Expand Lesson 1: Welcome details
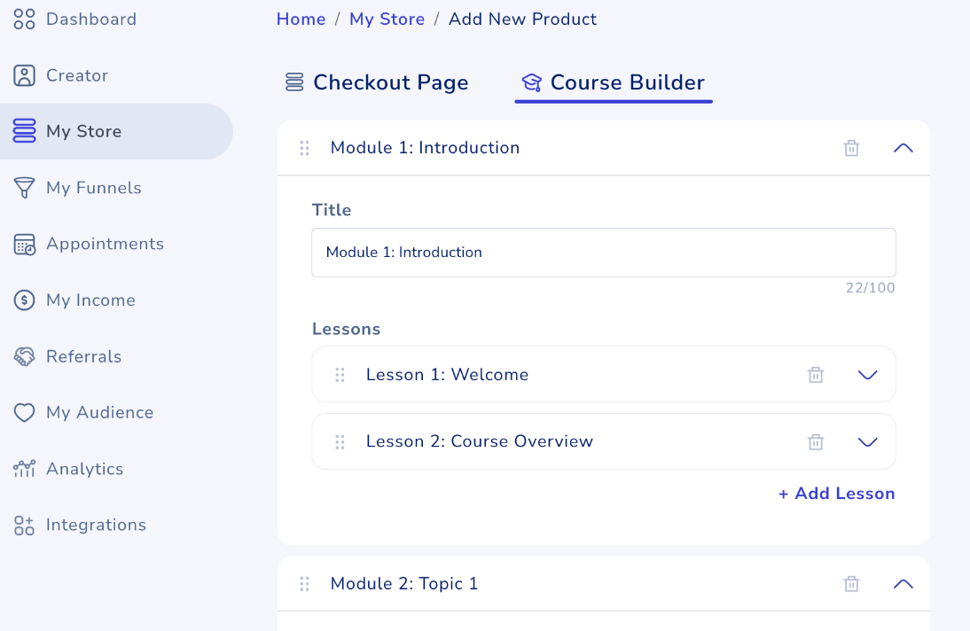This screenshot has width=970, height=631. tap(867, 374)
